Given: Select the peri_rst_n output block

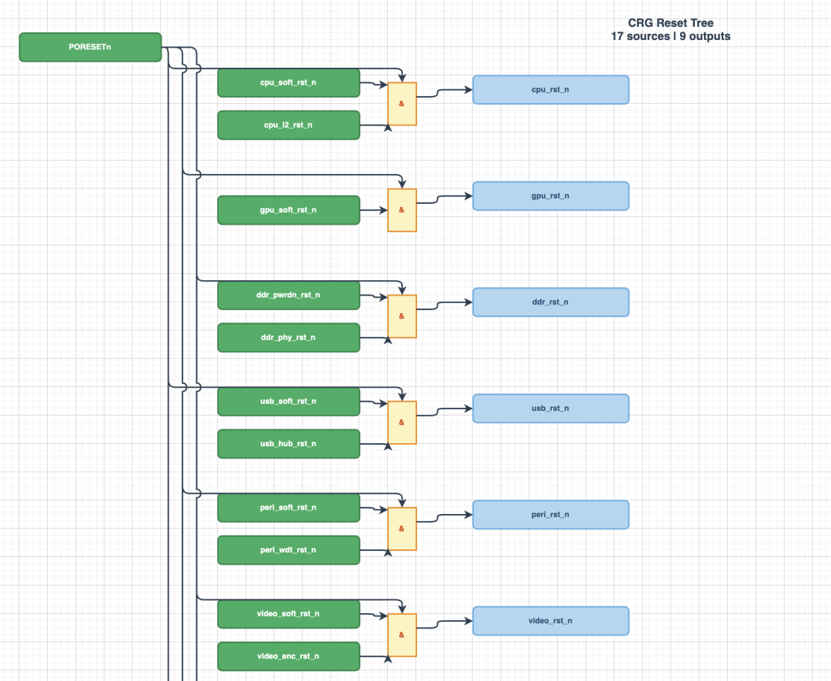Looking at the screenshot, I should (551, 515).
